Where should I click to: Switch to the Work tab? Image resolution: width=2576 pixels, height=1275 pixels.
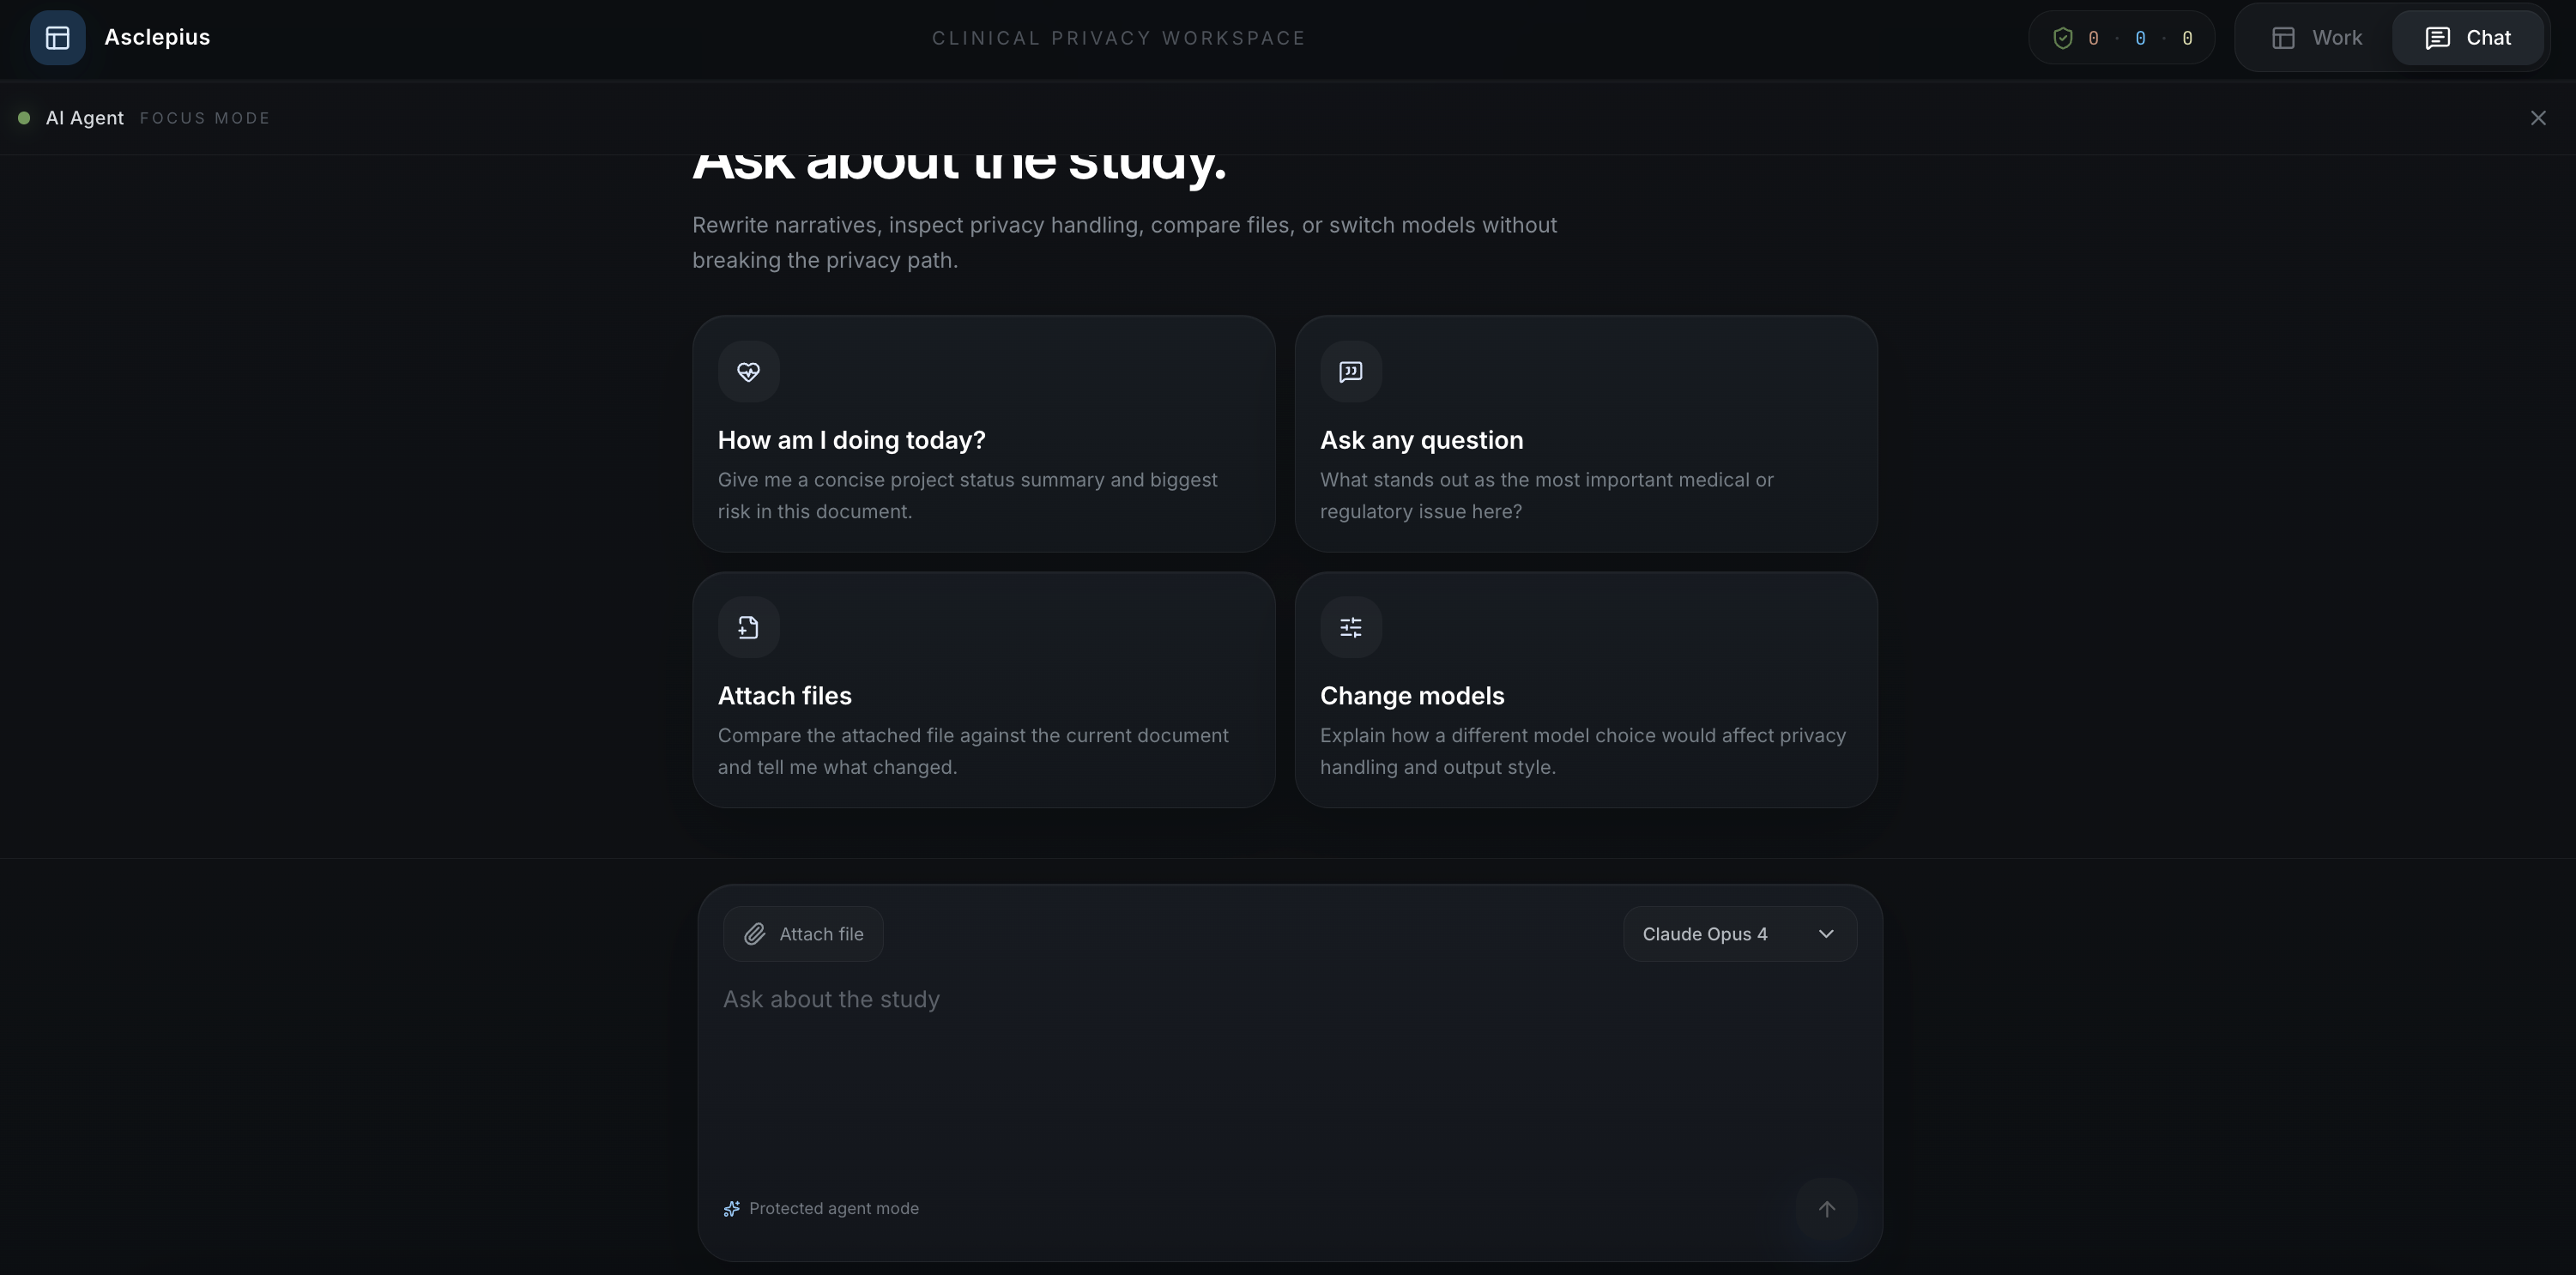[x=2316, y=38]
